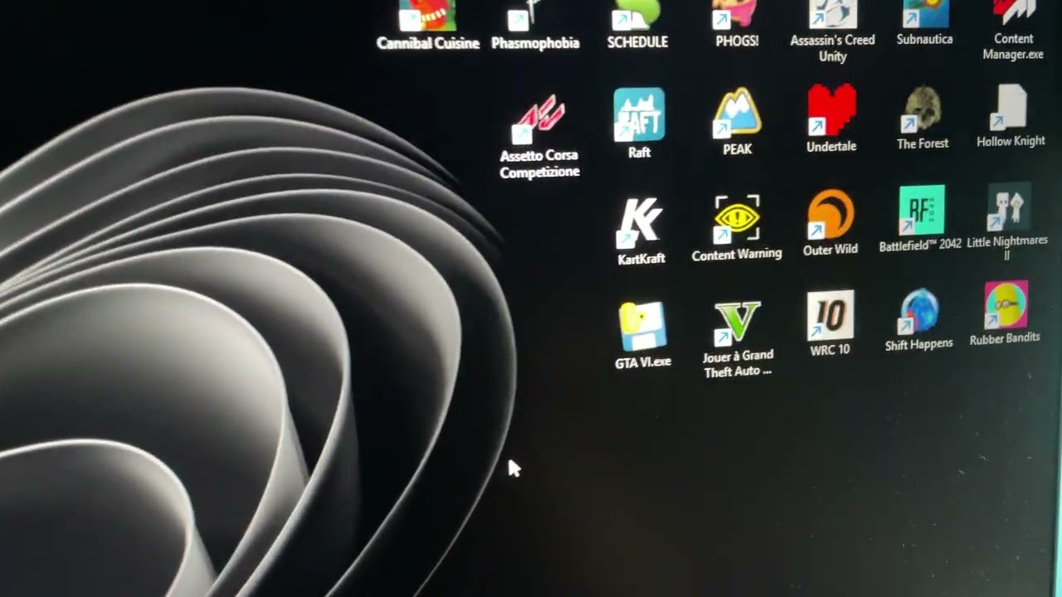This screenshot has height=597, width=1062.
Task: Select the "Cannibal Cuisine" label text
Action: (x=428, y=43)
